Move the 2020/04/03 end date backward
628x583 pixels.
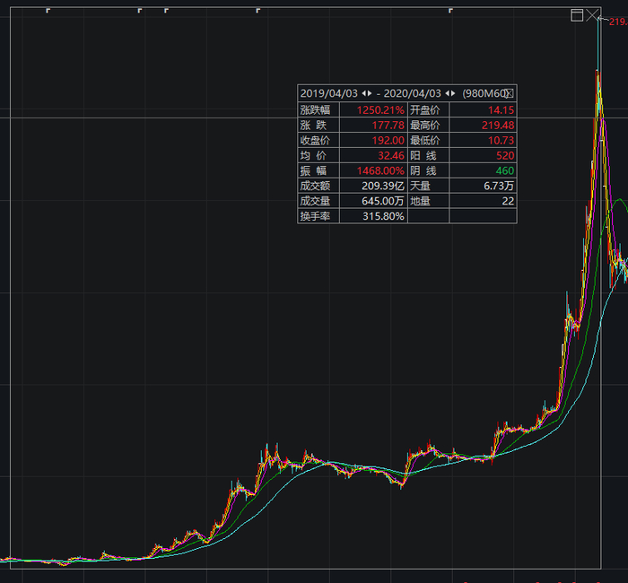pos(448,93)
